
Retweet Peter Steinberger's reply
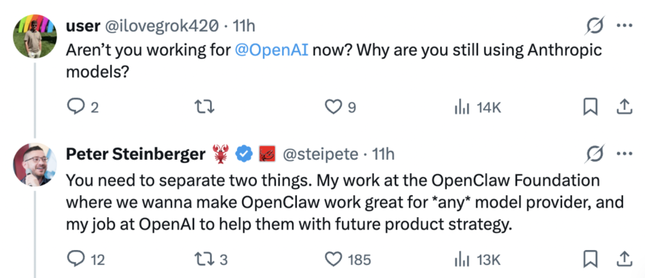204,259
